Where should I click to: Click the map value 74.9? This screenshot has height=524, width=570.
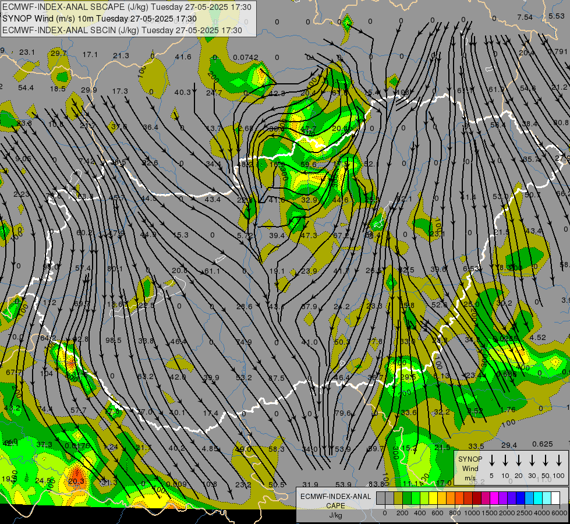point(244,342)
